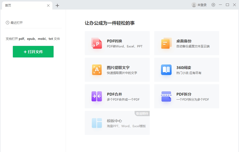Open the 360阅读 reading icon

point(166,69)
